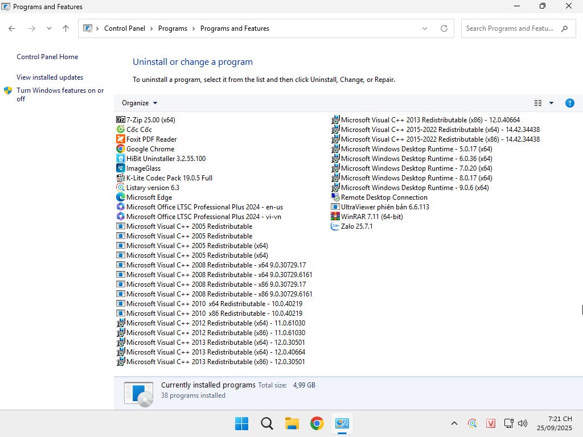Image resolution: width=583 pixels, height=437 pixels.
Task: Open Control Panel Home link
Action: point(47,57)
